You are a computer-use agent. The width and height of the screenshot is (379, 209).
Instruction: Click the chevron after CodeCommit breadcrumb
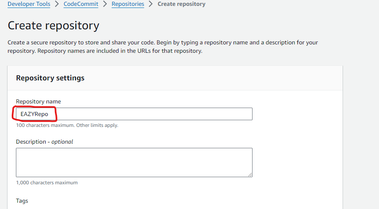coord(105,4)
